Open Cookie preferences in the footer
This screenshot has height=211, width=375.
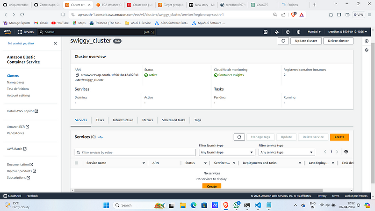click(x=356, y=196)
